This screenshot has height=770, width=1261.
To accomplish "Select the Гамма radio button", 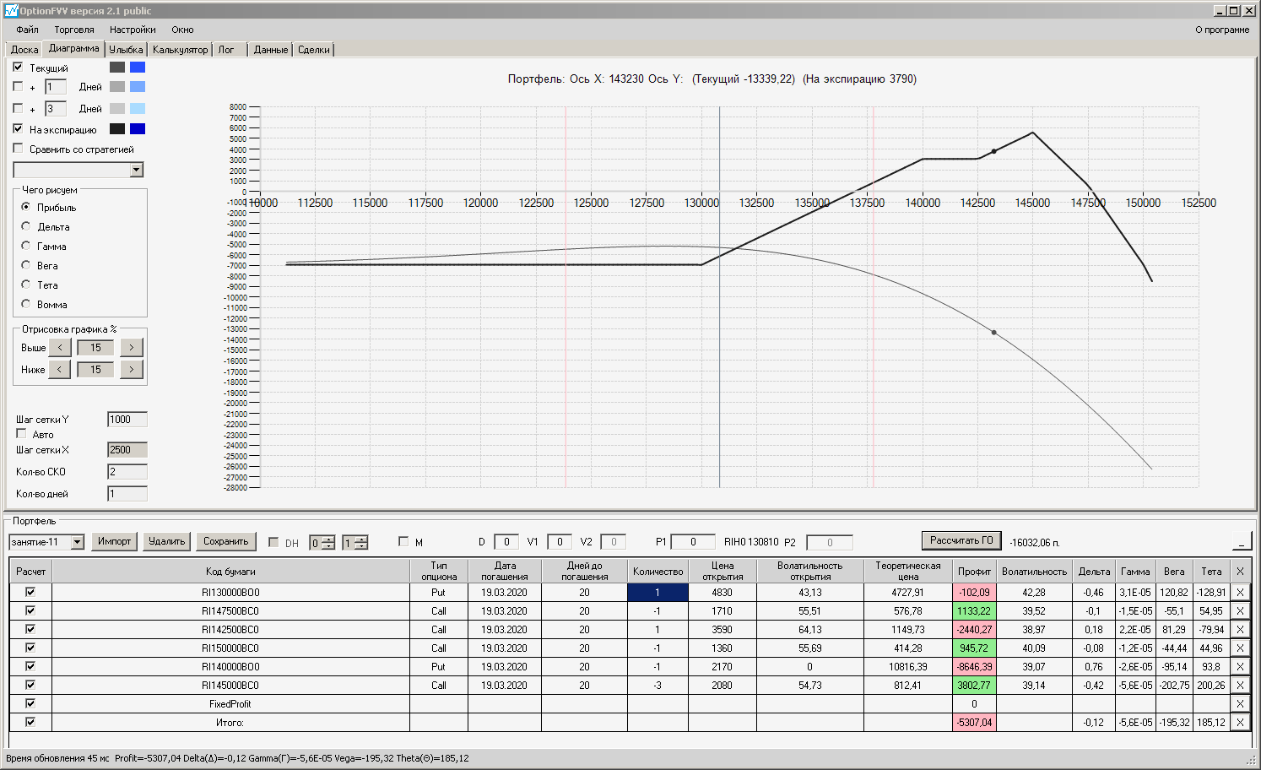I will pyautogui.click(x=26, y=246).
